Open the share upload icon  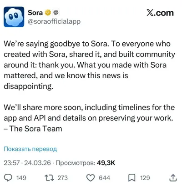click(173, 178)
